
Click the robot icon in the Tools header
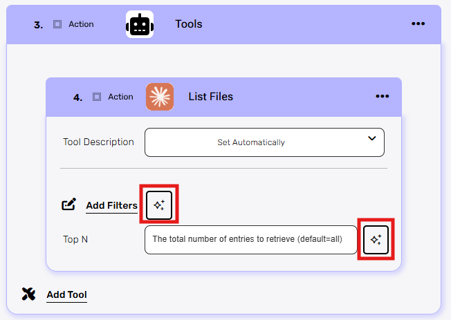(140, 24)
